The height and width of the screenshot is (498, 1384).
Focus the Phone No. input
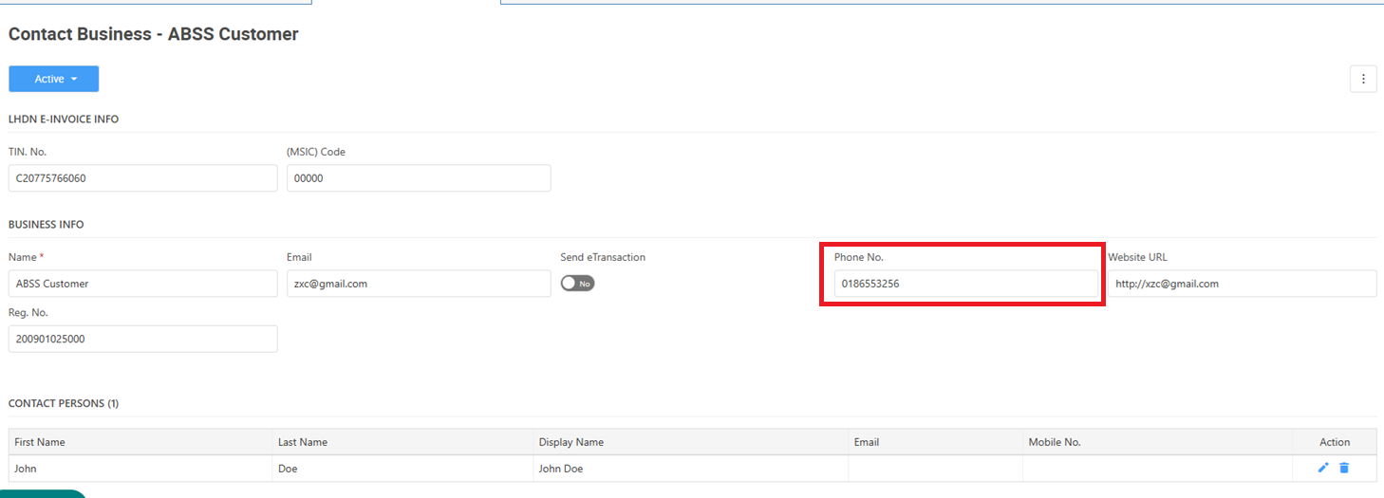pos(966,284)
